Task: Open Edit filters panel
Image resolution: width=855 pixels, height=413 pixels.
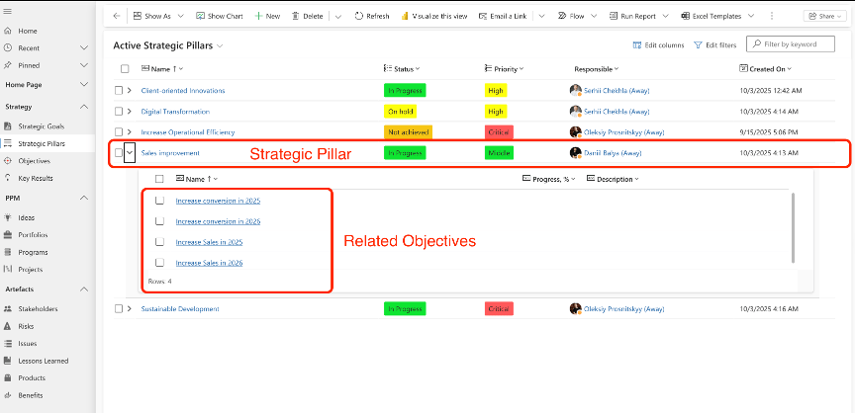Action: [714, 45]
